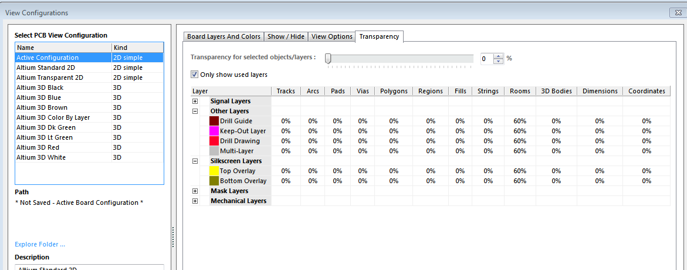687x270 pixels.
Task: Collapse the Silkscreen Layers group
Action: [195, 161]
